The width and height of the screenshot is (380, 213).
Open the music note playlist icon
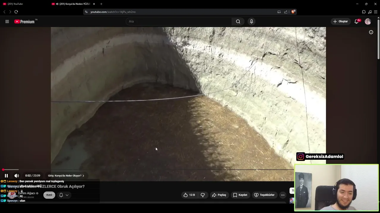[370, 12]
